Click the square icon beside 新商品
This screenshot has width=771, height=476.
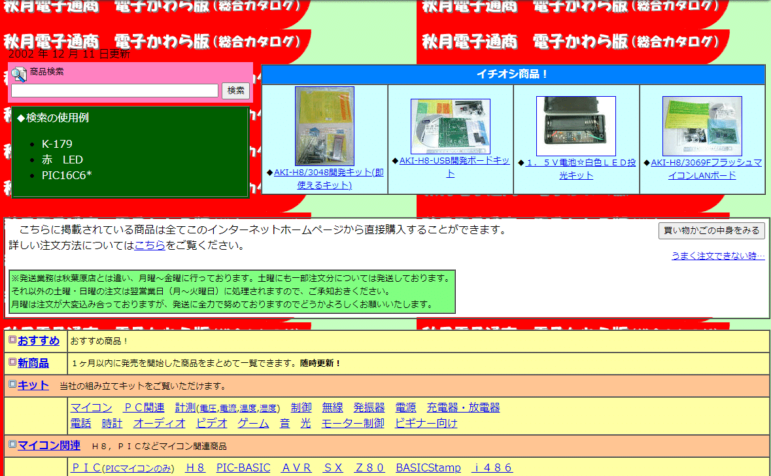[x=13, y=362]
